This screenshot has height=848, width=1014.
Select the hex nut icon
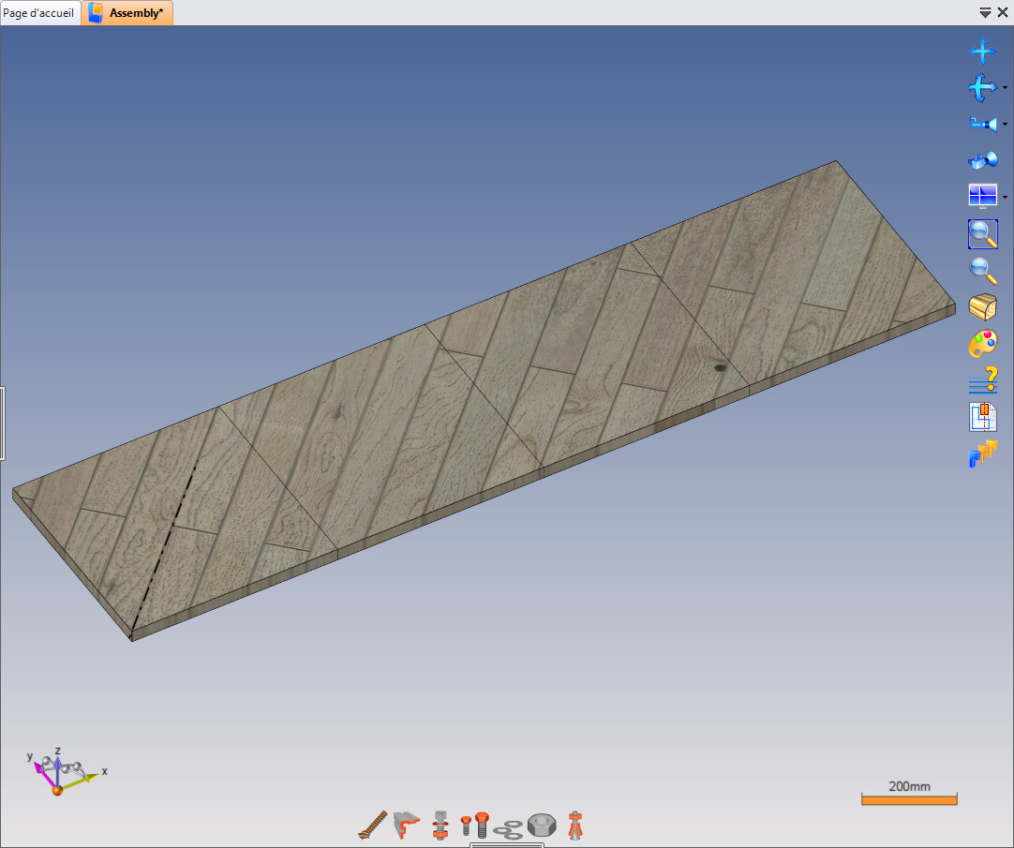[x=542, y=826]
